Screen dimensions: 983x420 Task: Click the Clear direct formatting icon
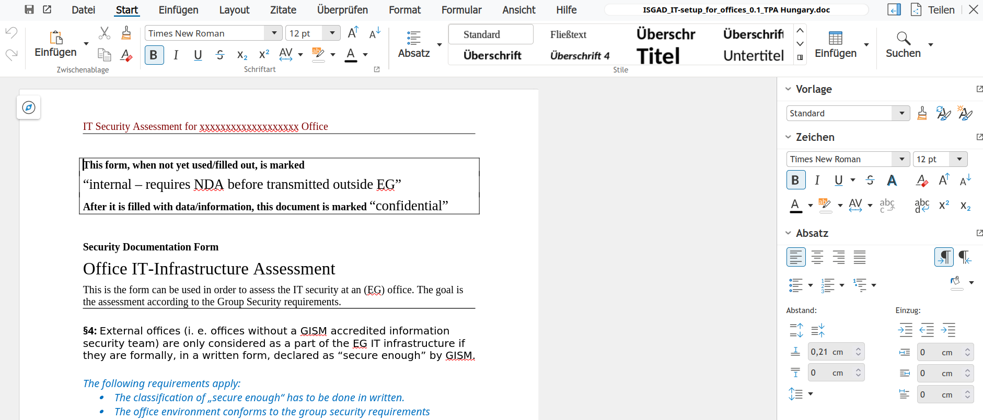tap(126, 55)
